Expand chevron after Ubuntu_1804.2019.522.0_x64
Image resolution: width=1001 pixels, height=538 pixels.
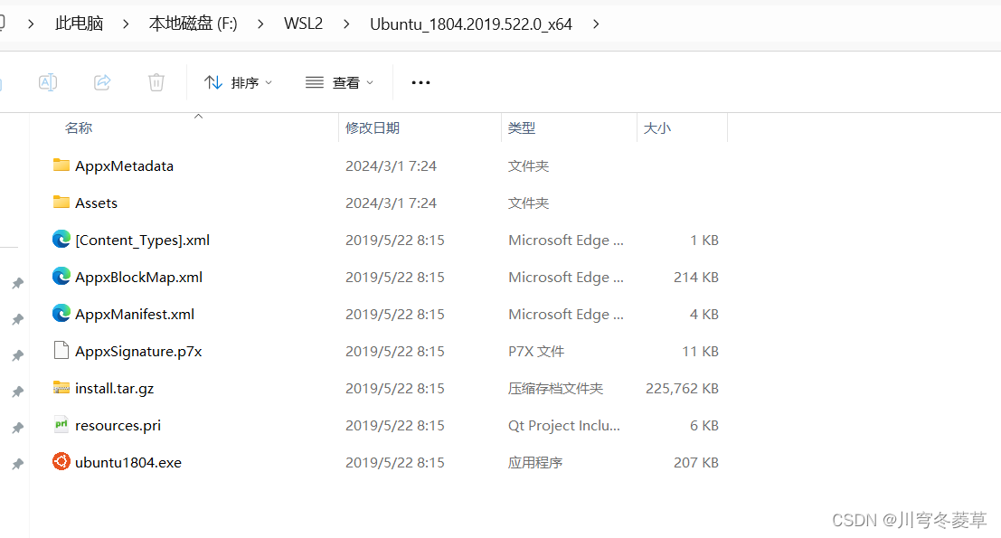tap(596, 24)
